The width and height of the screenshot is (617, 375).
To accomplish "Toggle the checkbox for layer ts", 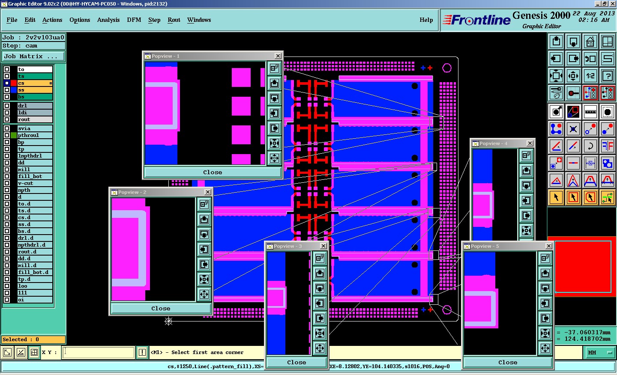I will tap(7, 76).
